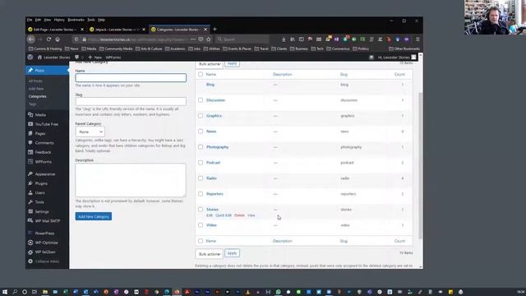Tick the Photography category checkbox
The width and height of the screenshot is (526, 296).
click(201, 147)
